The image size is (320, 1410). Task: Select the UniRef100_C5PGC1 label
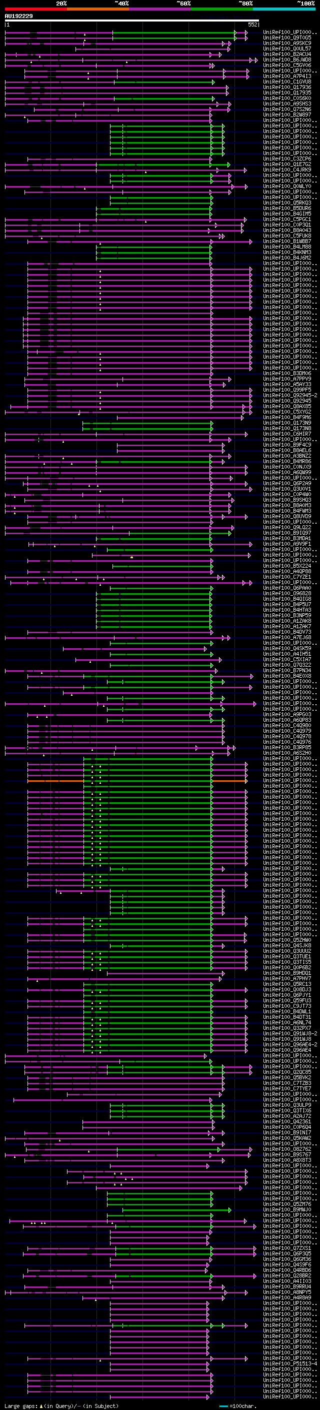(x=287, y=219)
